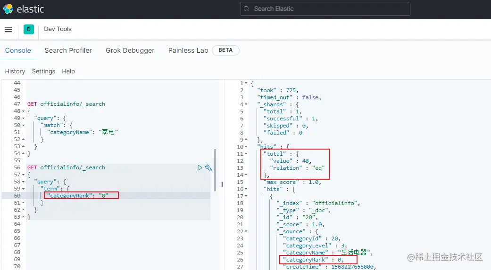Collapse hits block at output line 10
Viewport: 491px width, 270px height.
[x=246, y=147]
